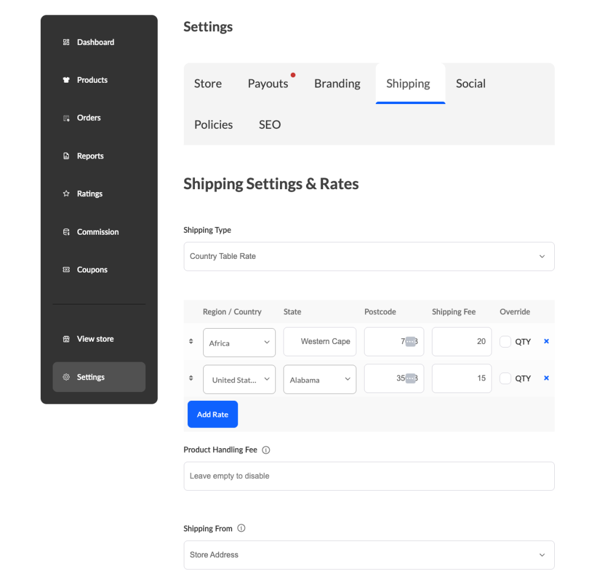605x587 pixels.
Task: Click the QTY label in Africa row
Action: tap(523, 342)
